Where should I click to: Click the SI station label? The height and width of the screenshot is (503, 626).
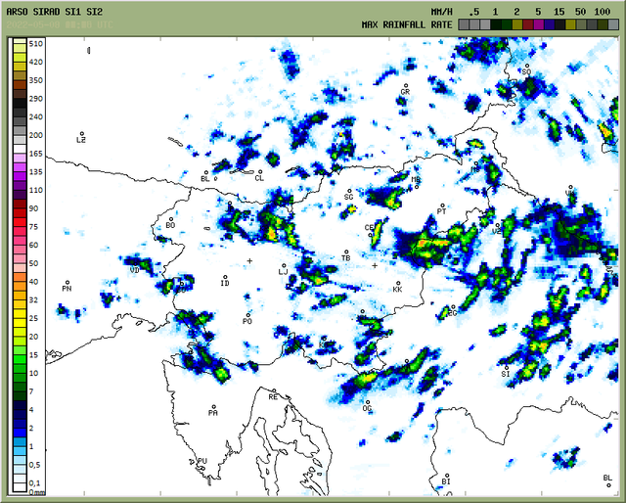506,374
